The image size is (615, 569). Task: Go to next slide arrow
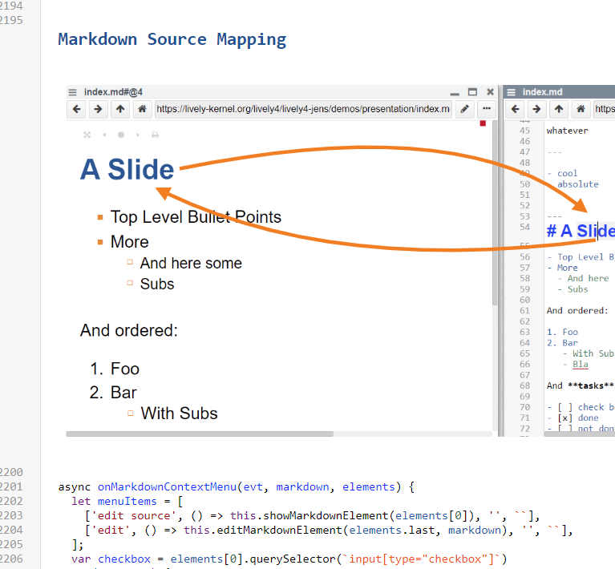click(138, 135)
